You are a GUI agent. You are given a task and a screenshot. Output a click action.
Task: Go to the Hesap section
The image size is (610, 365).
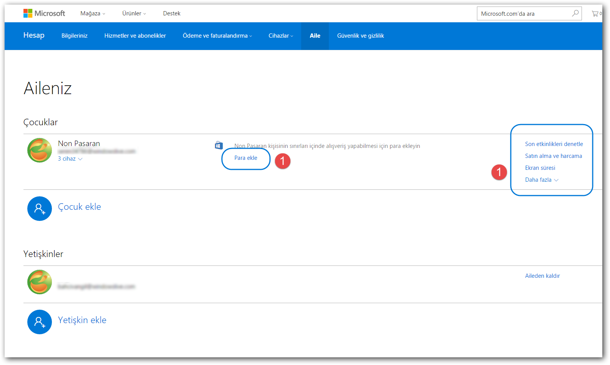pos(34,35)
